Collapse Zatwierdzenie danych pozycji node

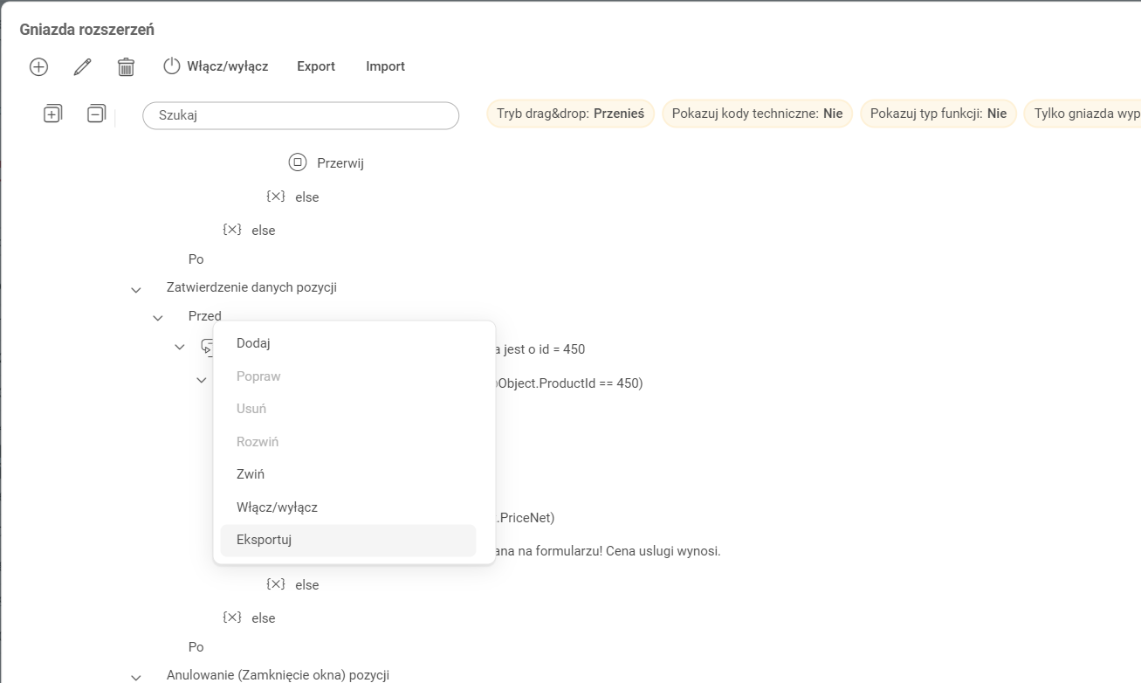click(136, 289)
